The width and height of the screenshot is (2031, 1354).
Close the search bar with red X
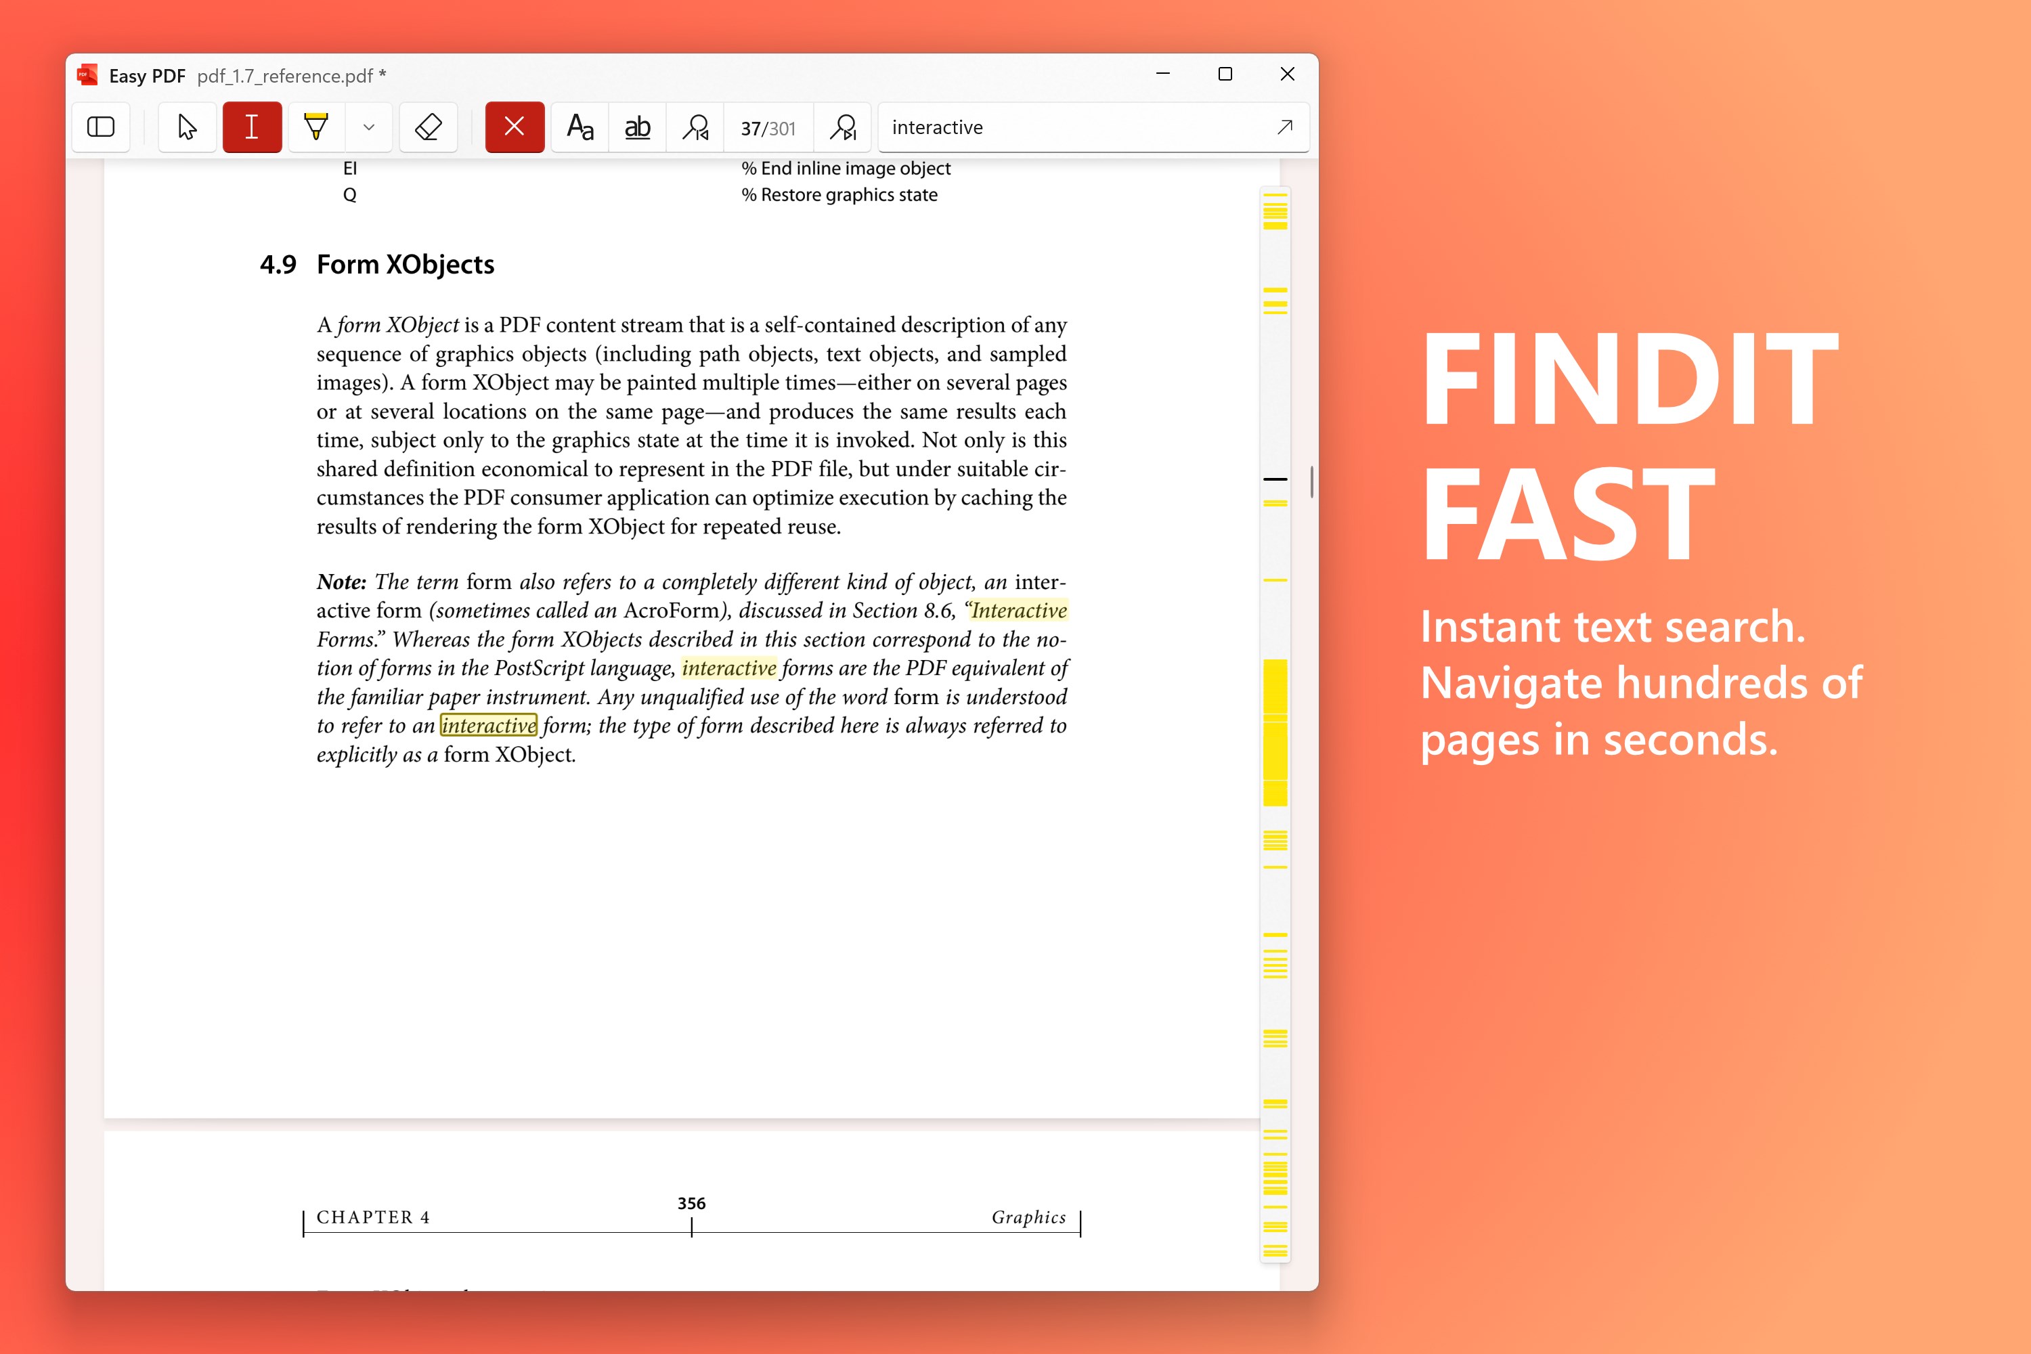[515, 127]
